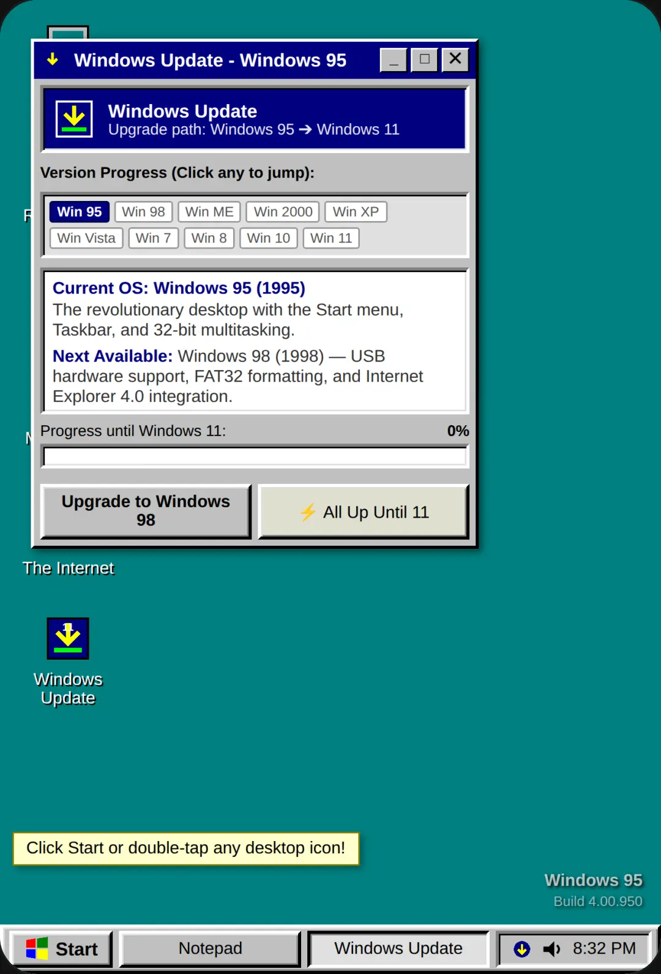Viewport: 661px width, 974px height.
Task: Click the Next Available label text
Action: click(x=113, y=356)
